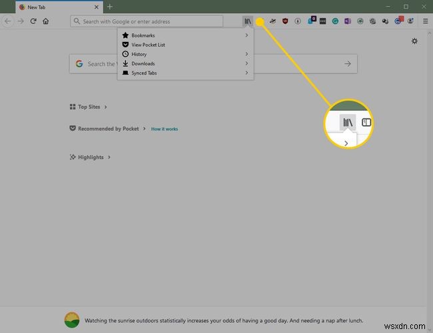
Task: Reload the current page
Action: [33, 21]
